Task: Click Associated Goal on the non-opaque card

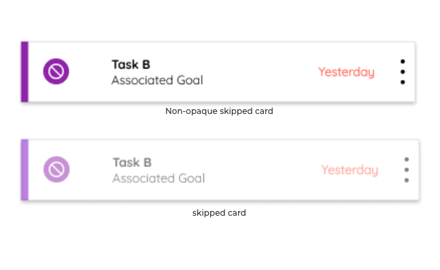Action: pos(157,80)
